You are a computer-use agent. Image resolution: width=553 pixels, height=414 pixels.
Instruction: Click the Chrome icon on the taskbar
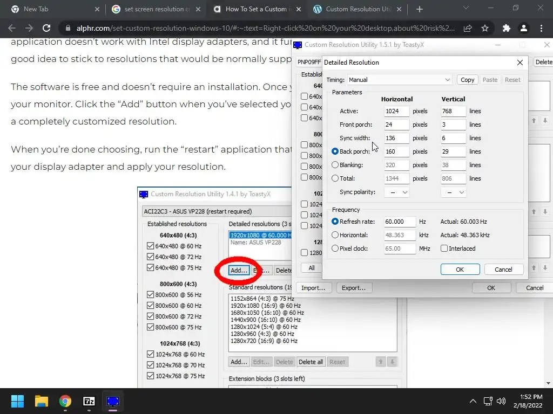(65, 401)
